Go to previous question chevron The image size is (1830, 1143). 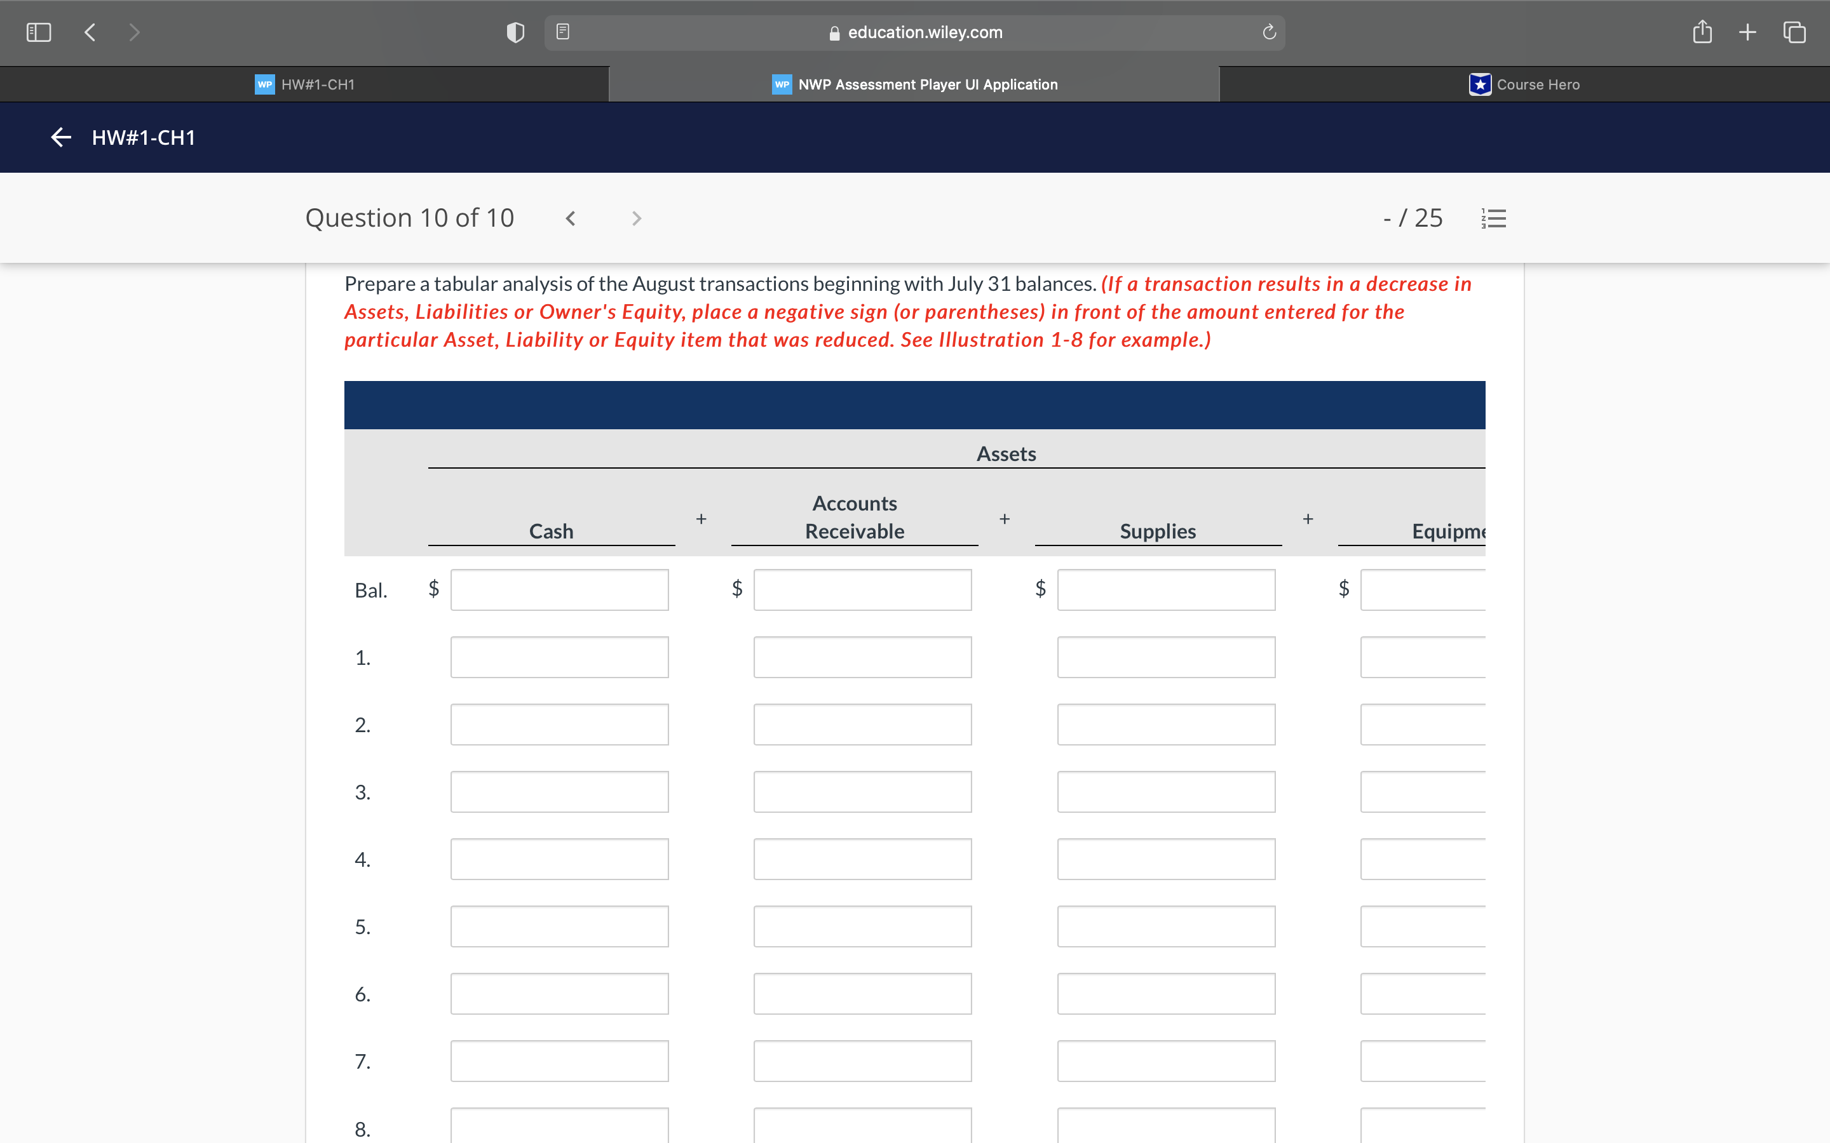(x=571, y=218)
